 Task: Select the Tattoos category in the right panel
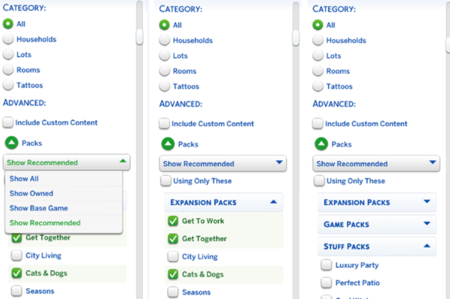click(x=318, y=86)
